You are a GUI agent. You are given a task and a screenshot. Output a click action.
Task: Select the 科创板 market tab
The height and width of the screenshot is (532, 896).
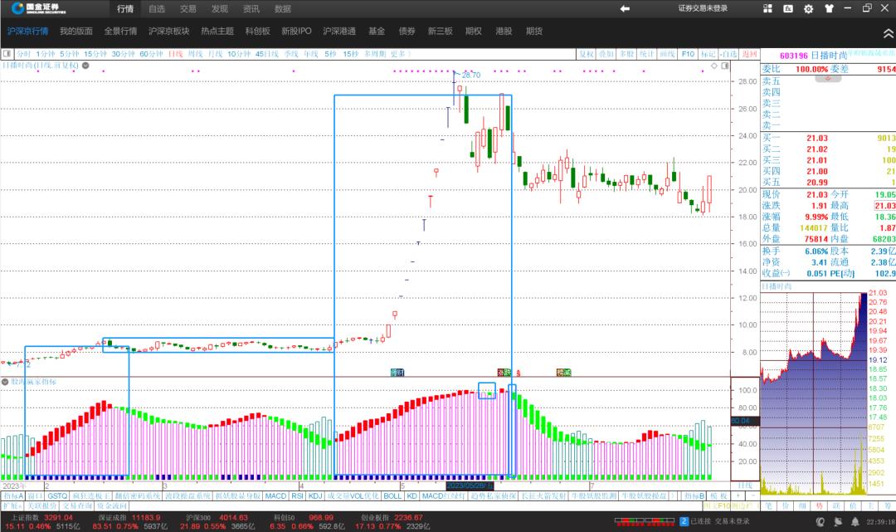tap(257, 31)
